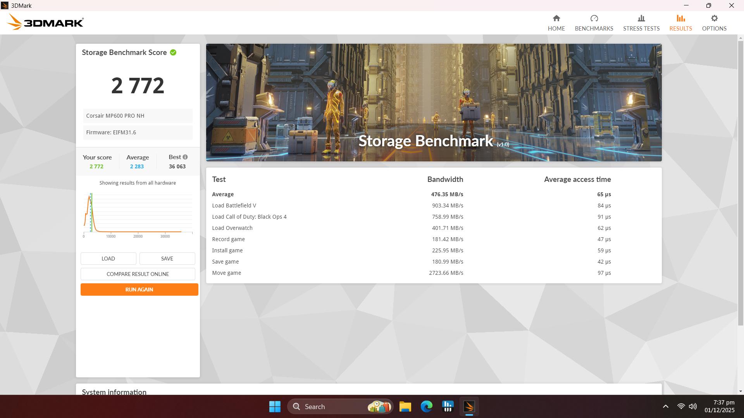Click the 3DMark logo in the header

45,22
